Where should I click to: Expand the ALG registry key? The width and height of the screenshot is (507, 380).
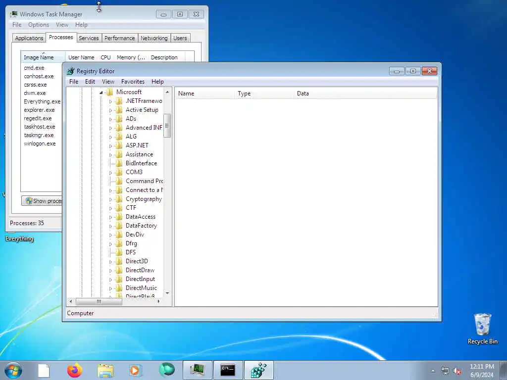[x=110, y=137]
